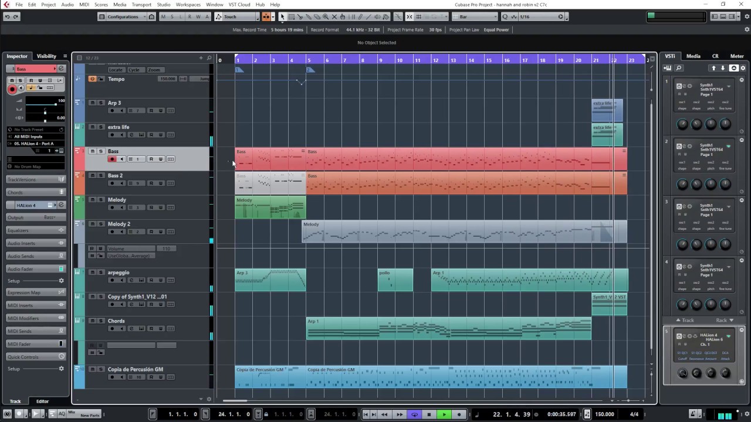
Task: Click the Edit Instrument icon for Bass
Action: [x=61, y=69]
